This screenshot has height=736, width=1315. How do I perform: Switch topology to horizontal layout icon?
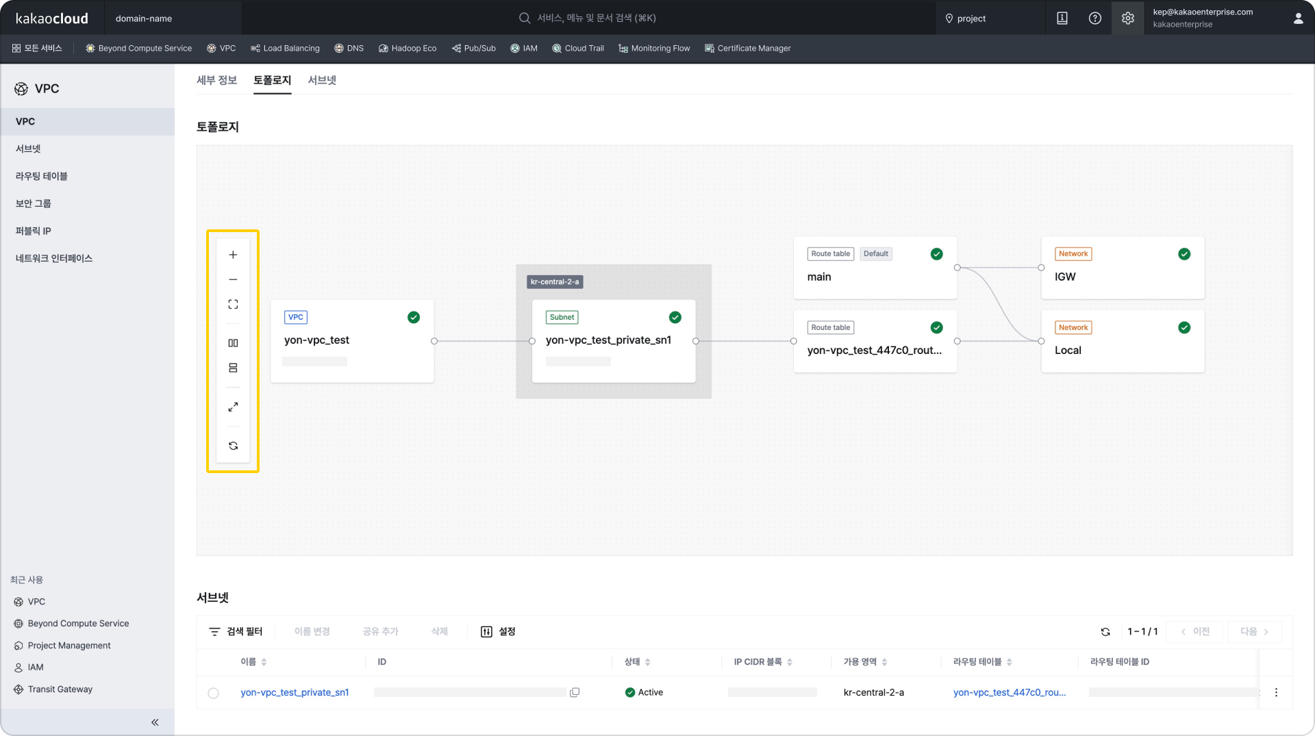pos(233,343)
